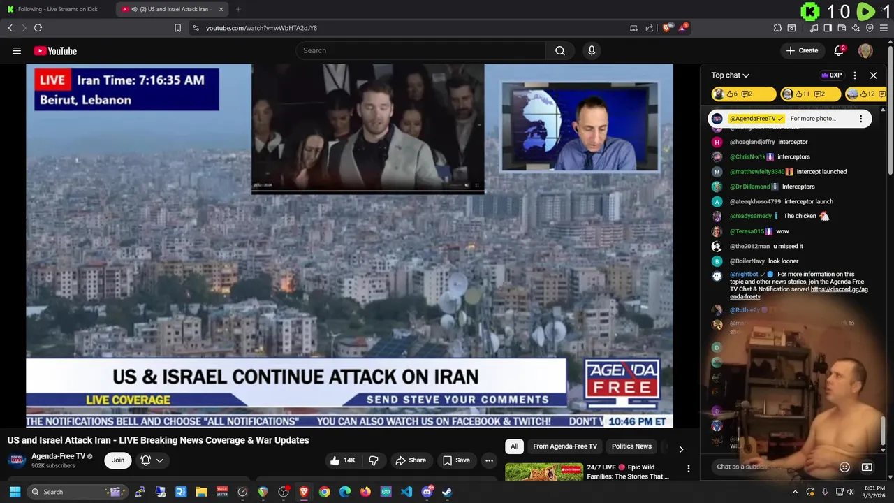Click the 'intercept launched' chat message

coord(821,172)
